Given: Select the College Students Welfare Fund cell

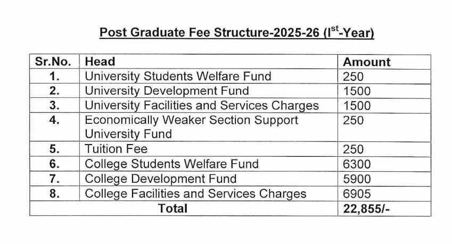Looking at the screenshot, I should click(171, 164).
